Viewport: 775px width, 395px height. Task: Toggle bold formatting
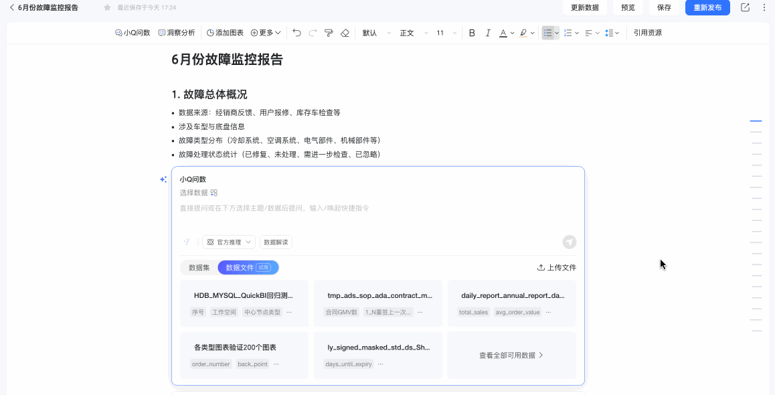[472, 33]
